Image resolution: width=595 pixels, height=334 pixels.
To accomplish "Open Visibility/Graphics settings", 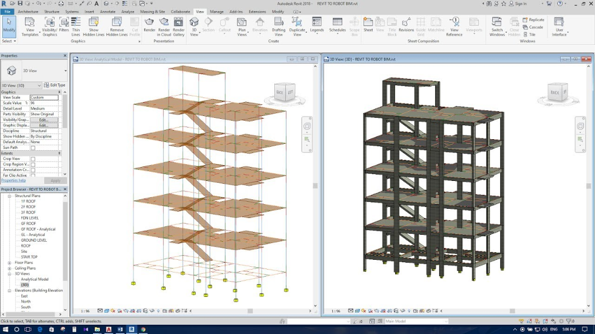I will 49,27.
